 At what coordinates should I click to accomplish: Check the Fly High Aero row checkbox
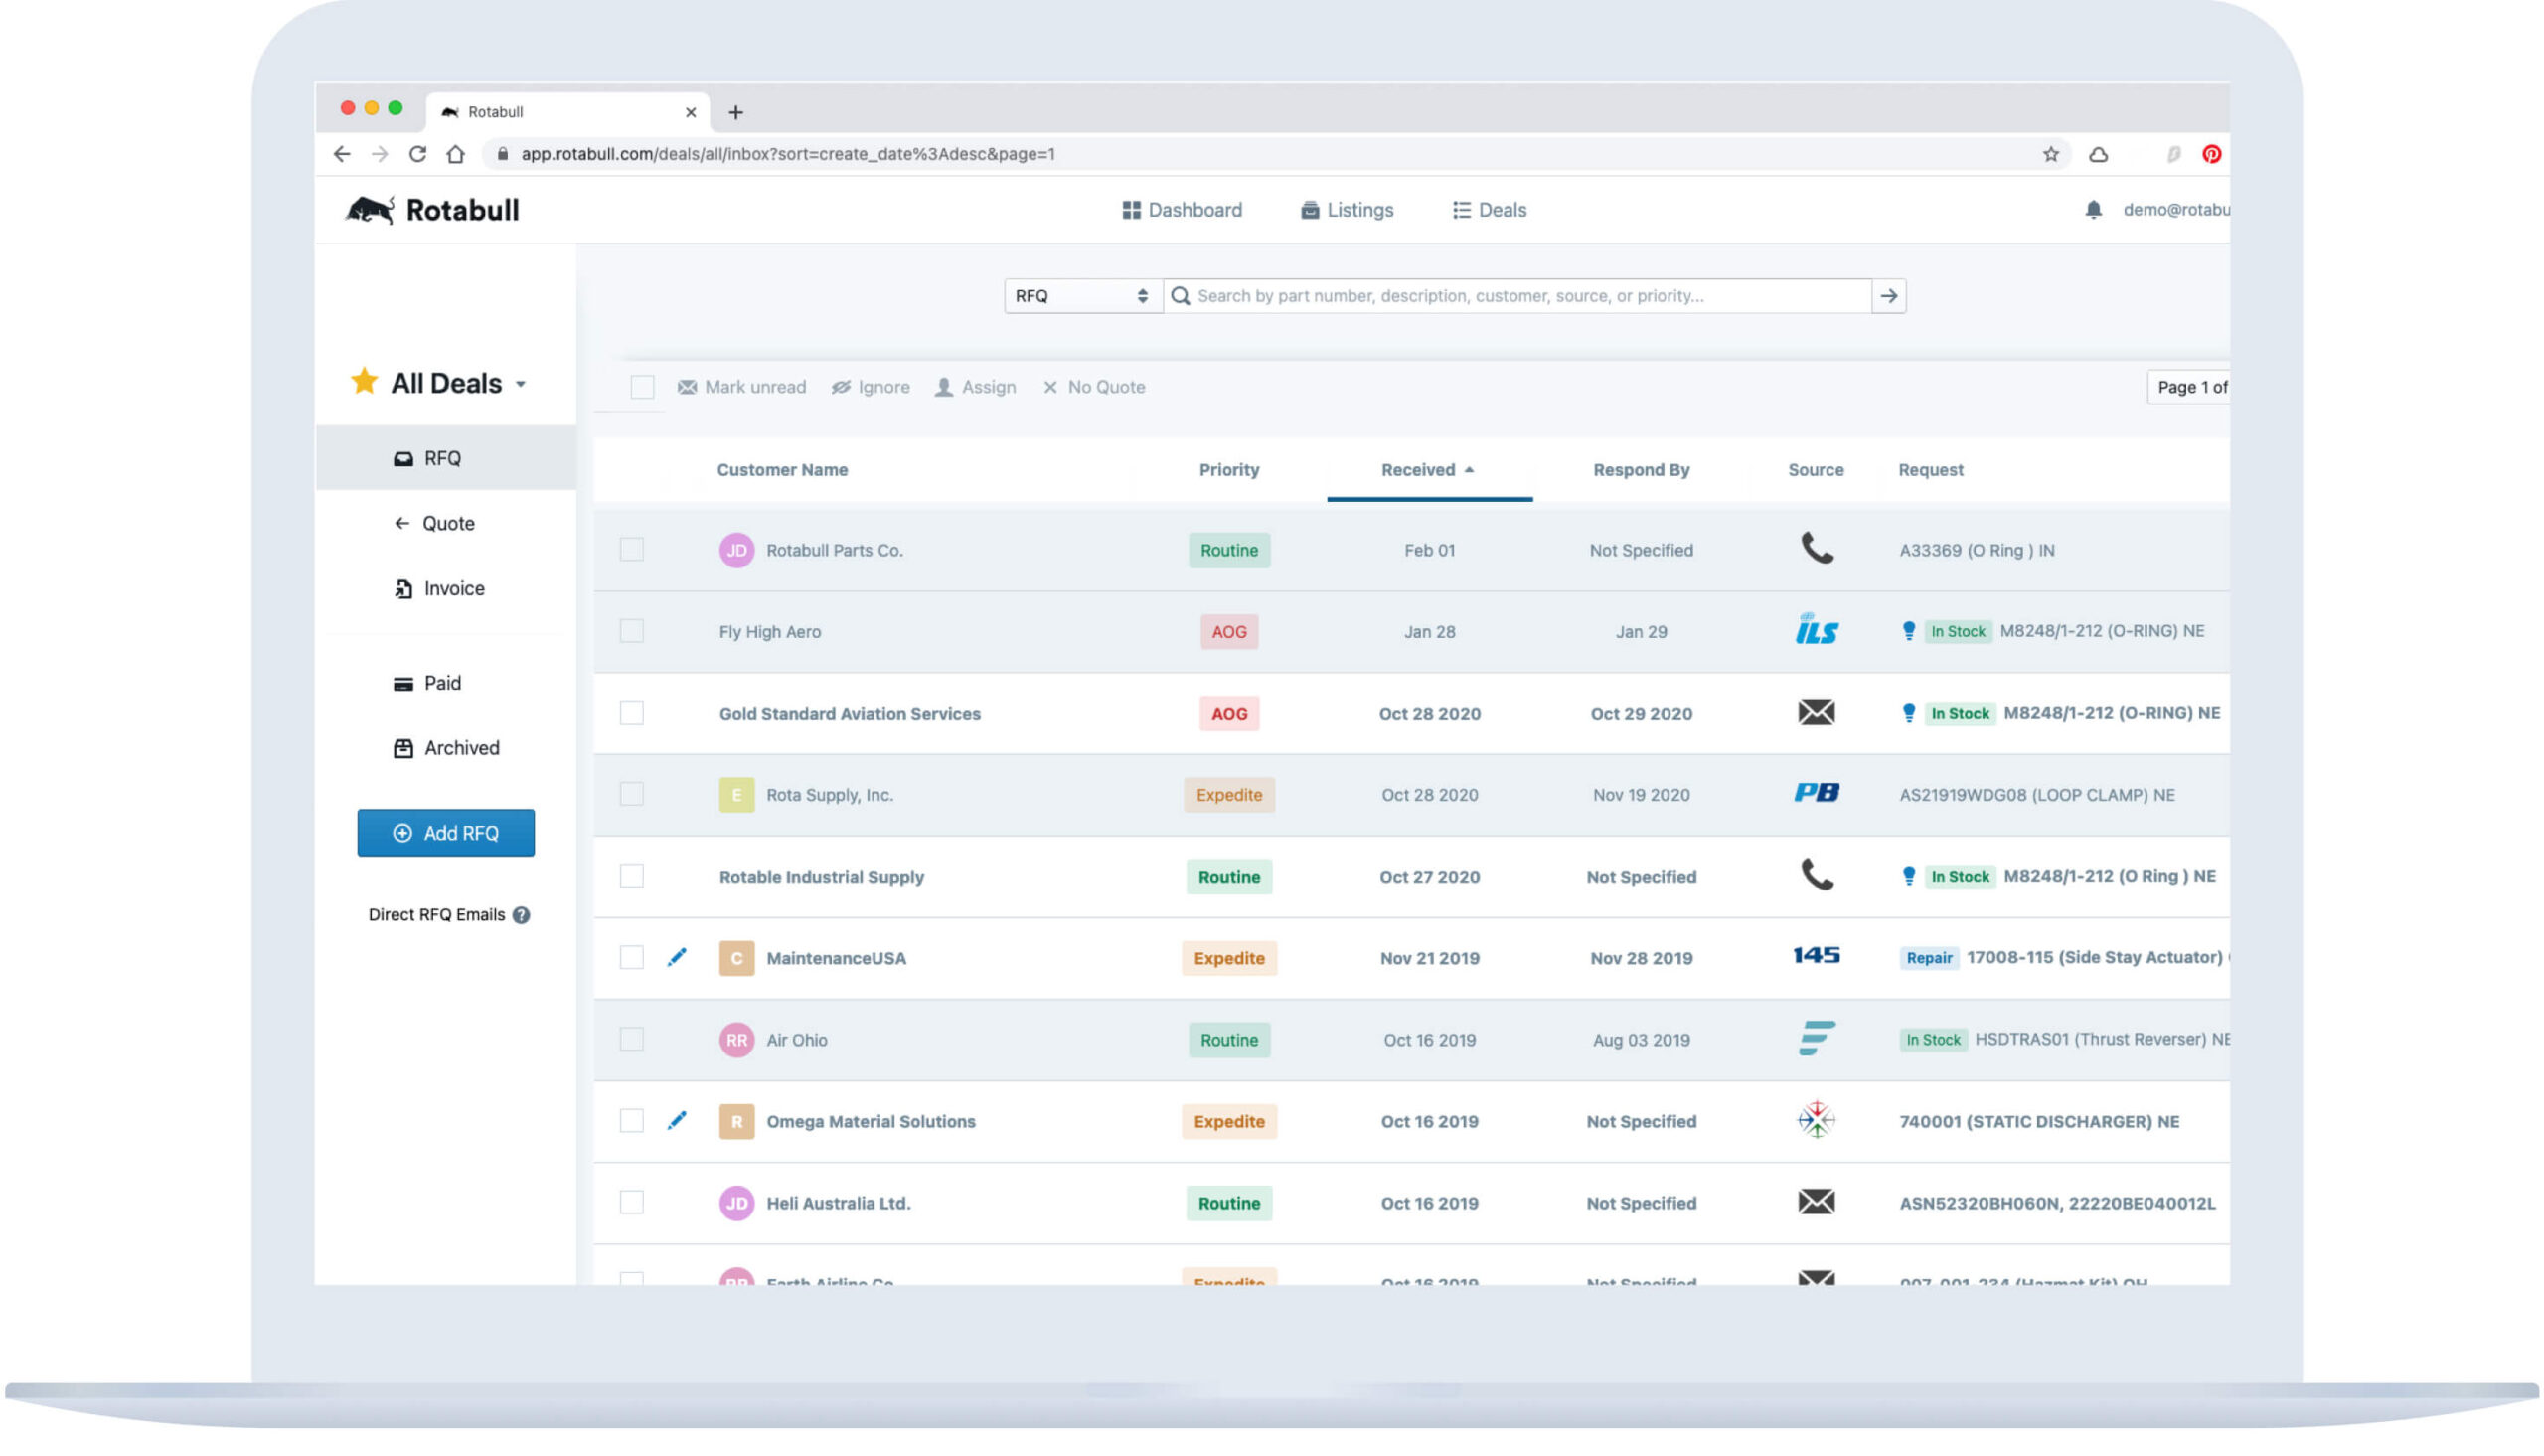632,631
